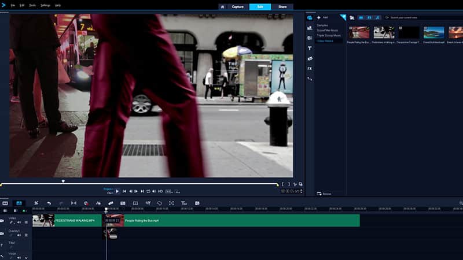Toggle show audio files filter in library

pyautogui.click(x=378, y=18)
